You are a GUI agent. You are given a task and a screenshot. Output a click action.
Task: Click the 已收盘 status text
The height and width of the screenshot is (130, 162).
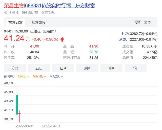click(x=35, y=31)
